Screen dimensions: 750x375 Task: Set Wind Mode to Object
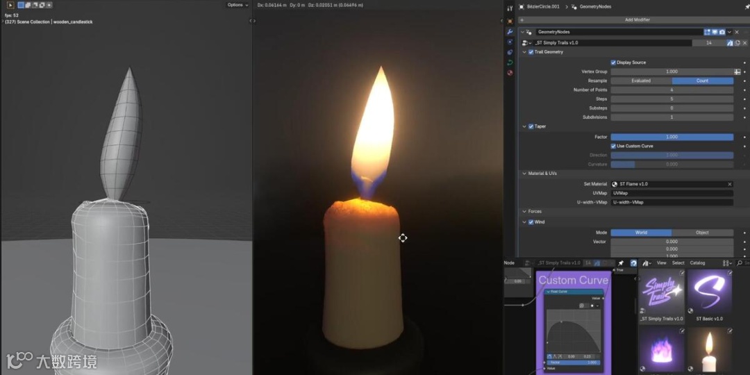pos(702,233)
